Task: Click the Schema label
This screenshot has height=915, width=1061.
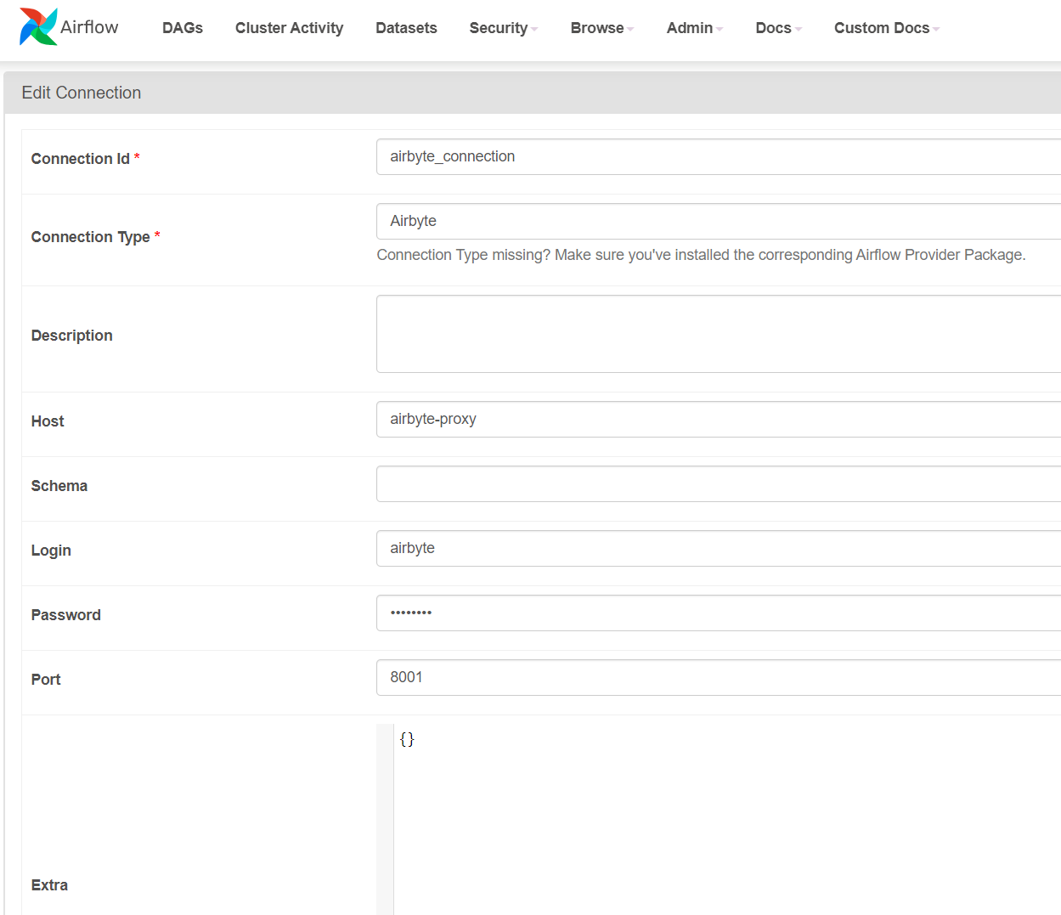Action: 59,486
